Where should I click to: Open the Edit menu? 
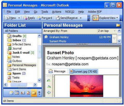(x=17, y=12)
